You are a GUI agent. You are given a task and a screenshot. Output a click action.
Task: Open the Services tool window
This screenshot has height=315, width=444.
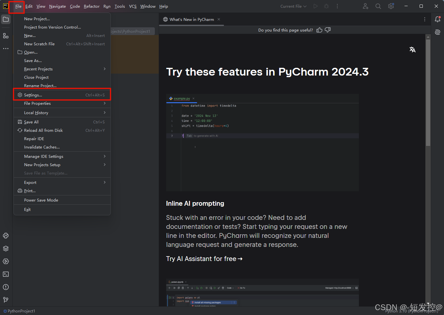6,261
